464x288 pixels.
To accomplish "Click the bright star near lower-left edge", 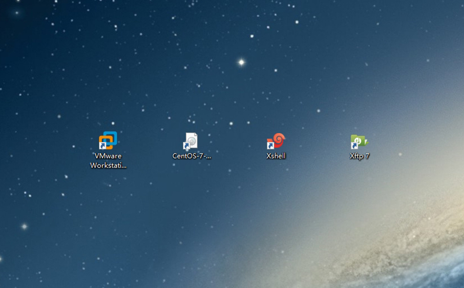I will tap(24, 226).
